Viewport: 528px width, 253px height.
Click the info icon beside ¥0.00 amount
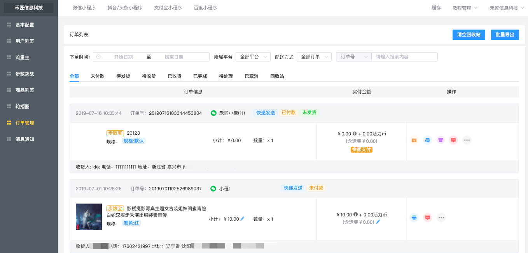tap(355, 134)
